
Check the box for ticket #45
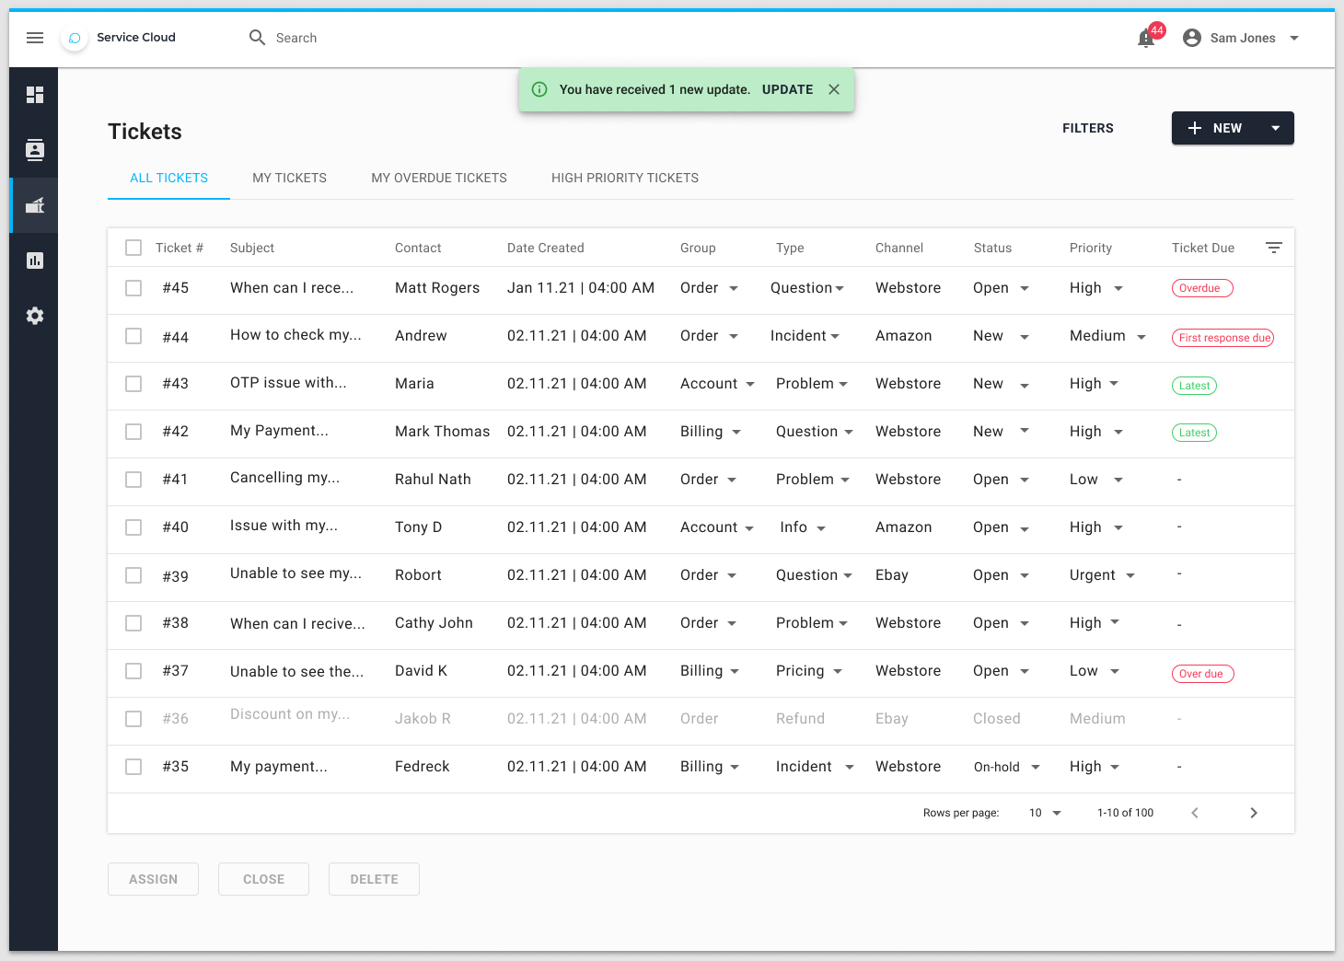133,288
